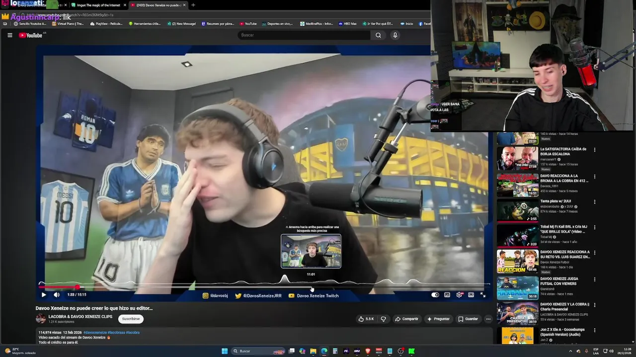Open the clock showing 11:26

626,351
